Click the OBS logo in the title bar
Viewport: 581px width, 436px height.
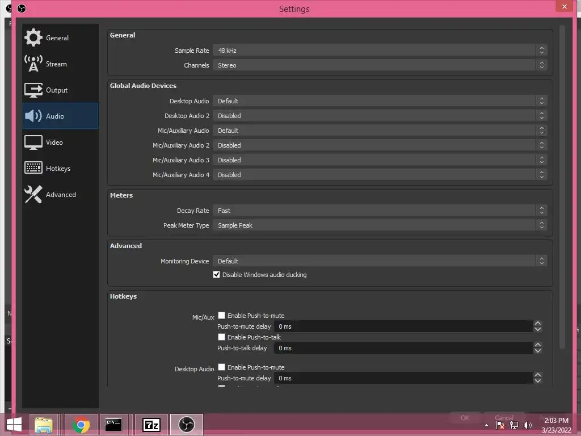[22, 8]
